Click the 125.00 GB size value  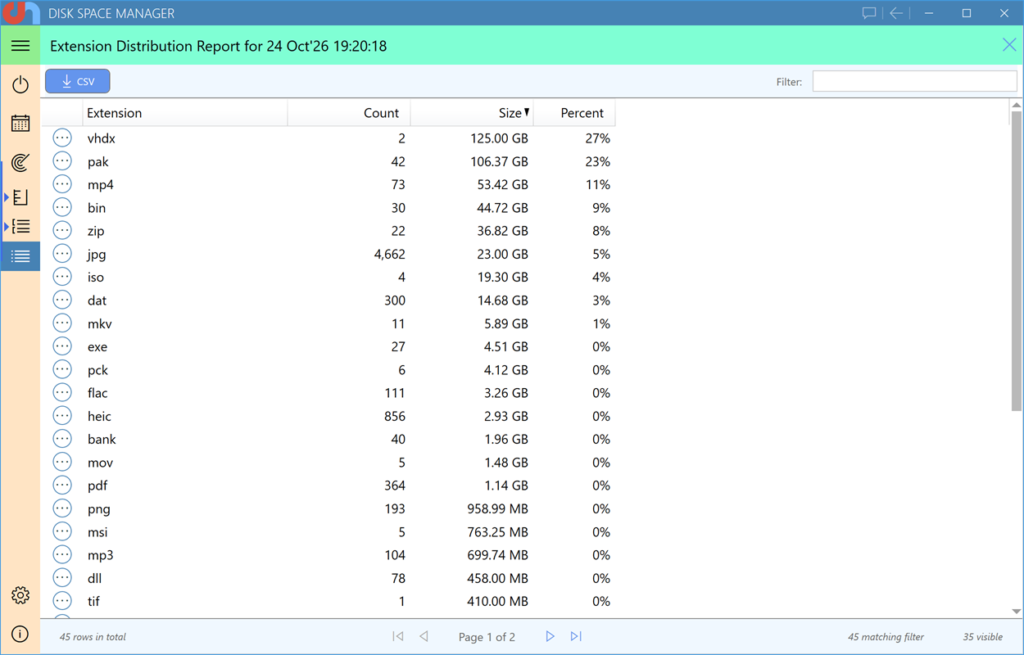pos(499,138)
